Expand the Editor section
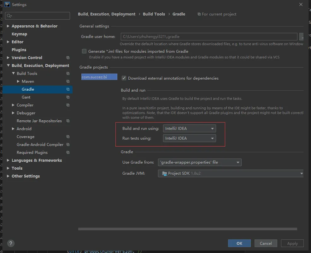 click(x=8, y=42)
